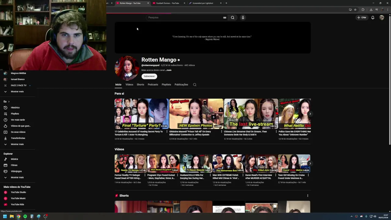Open The last live-stream video thumbnail
Viewport: 391px width, 220px height.
point(251,114)
